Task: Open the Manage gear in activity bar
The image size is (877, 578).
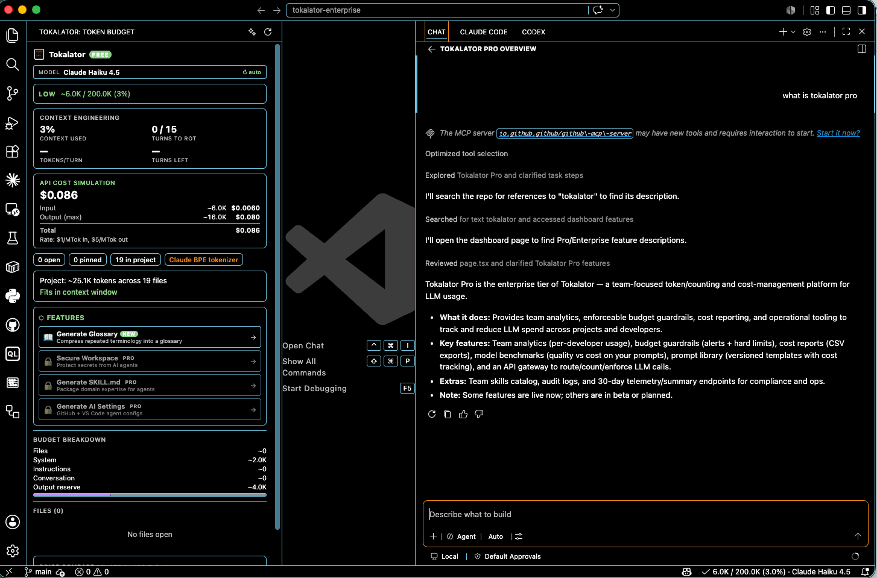Action: [x=13, y=550]
